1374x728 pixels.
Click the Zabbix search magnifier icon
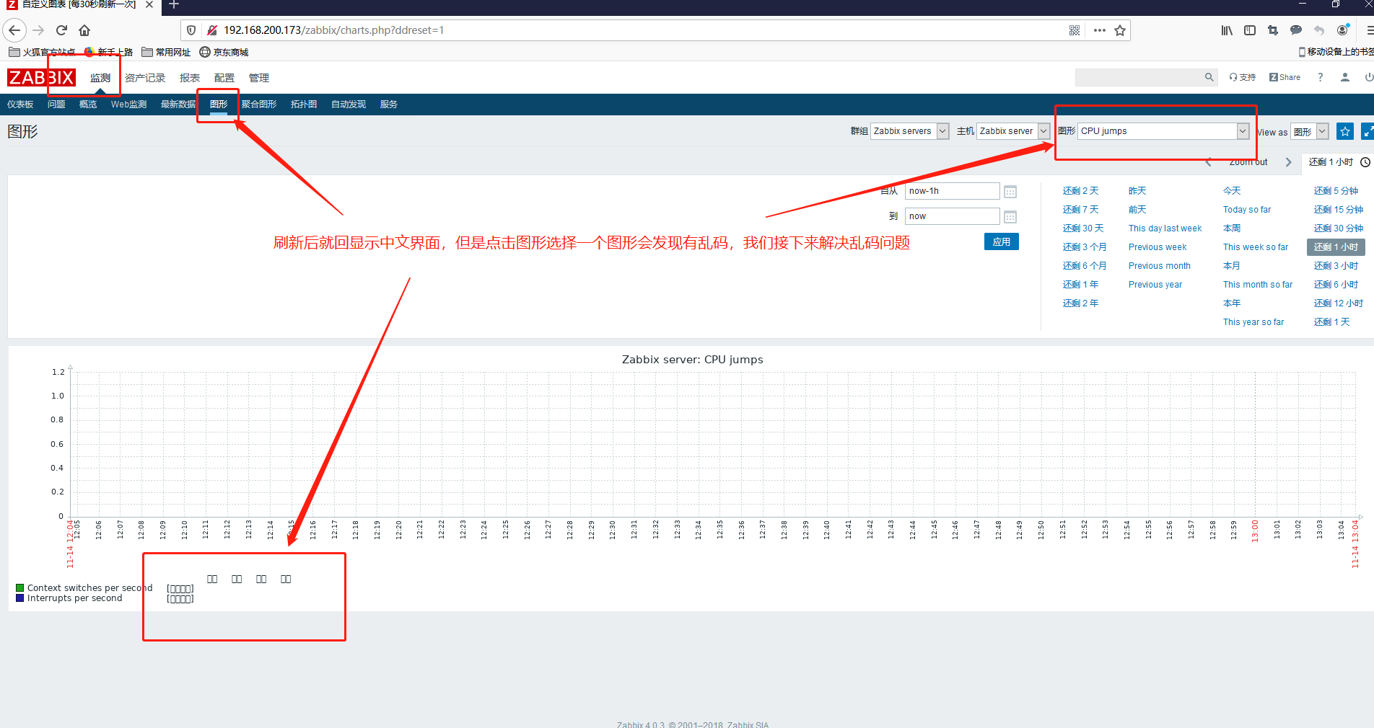[x=1209, y=77]
